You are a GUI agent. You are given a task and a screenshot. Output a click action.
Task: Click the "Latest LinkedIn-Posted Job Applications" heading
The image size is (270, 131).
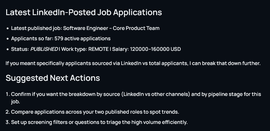click(x=84, y=13)
